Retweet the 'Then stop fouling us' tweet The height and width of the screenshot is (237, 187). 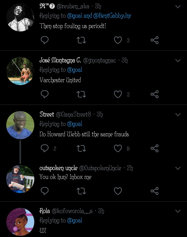click(82, 40)
